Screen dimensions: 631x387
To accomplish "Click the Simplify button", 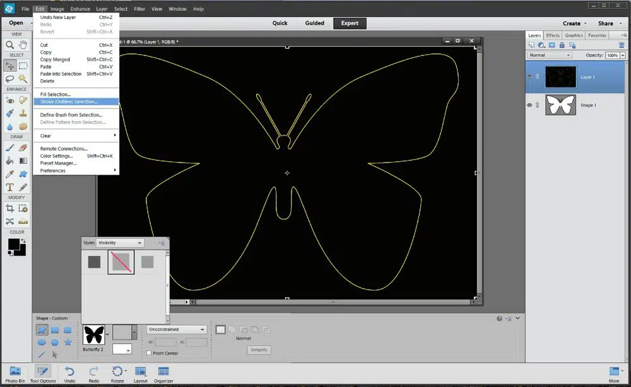I will point(259,350).
